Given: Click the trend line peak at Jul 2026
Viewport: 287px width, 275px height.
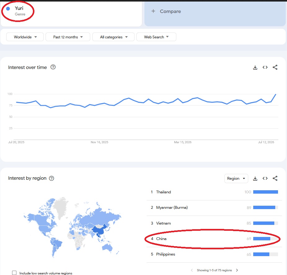Looking at the screenshot, I should 276,94.
